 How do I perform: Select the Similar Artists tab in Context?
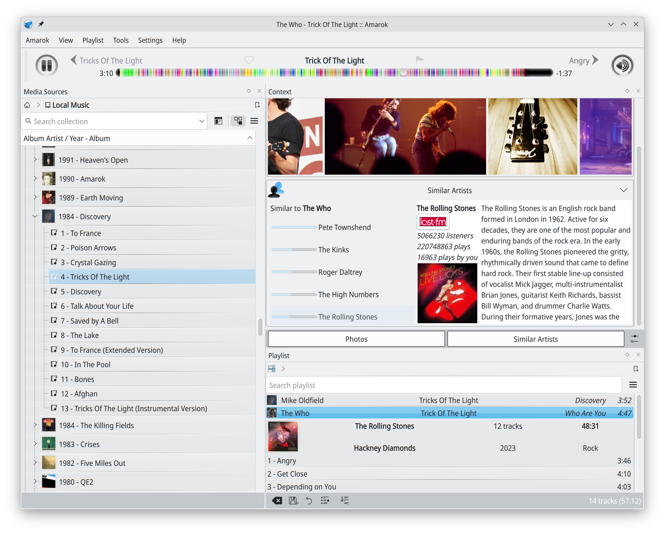535,339
